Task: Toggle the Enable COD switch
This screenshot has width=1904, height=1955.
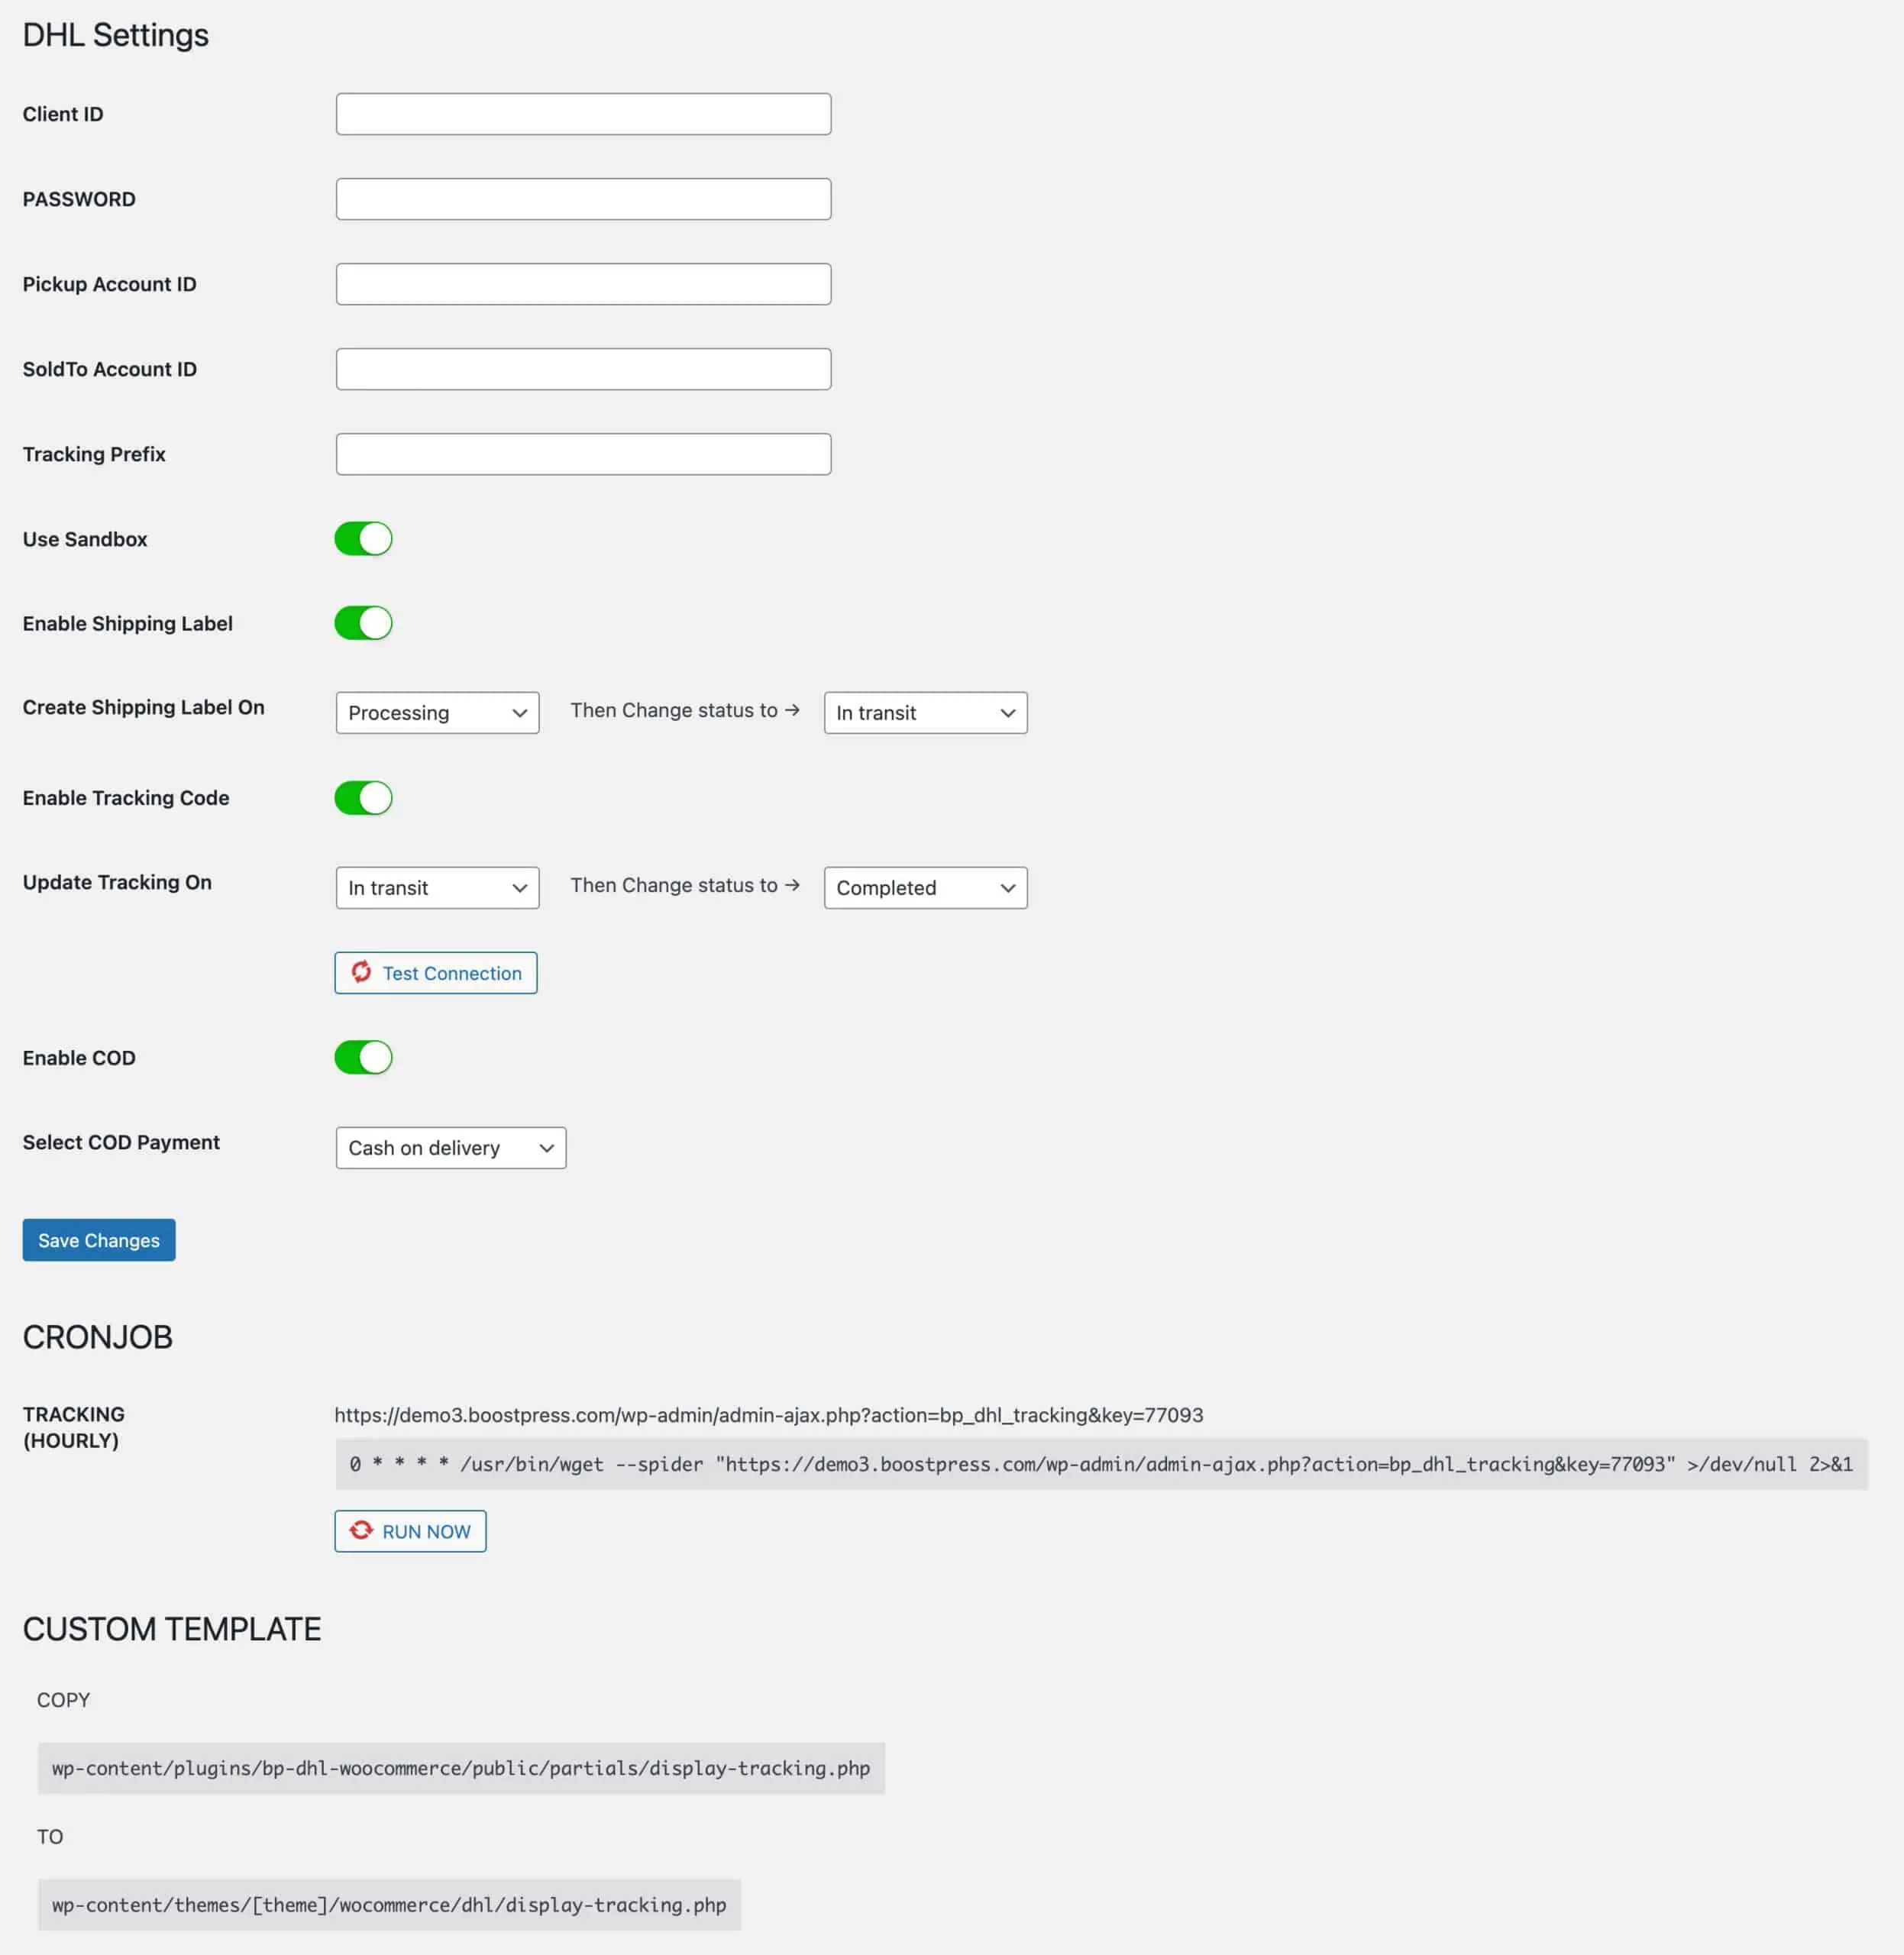Action: [363, 1057]
